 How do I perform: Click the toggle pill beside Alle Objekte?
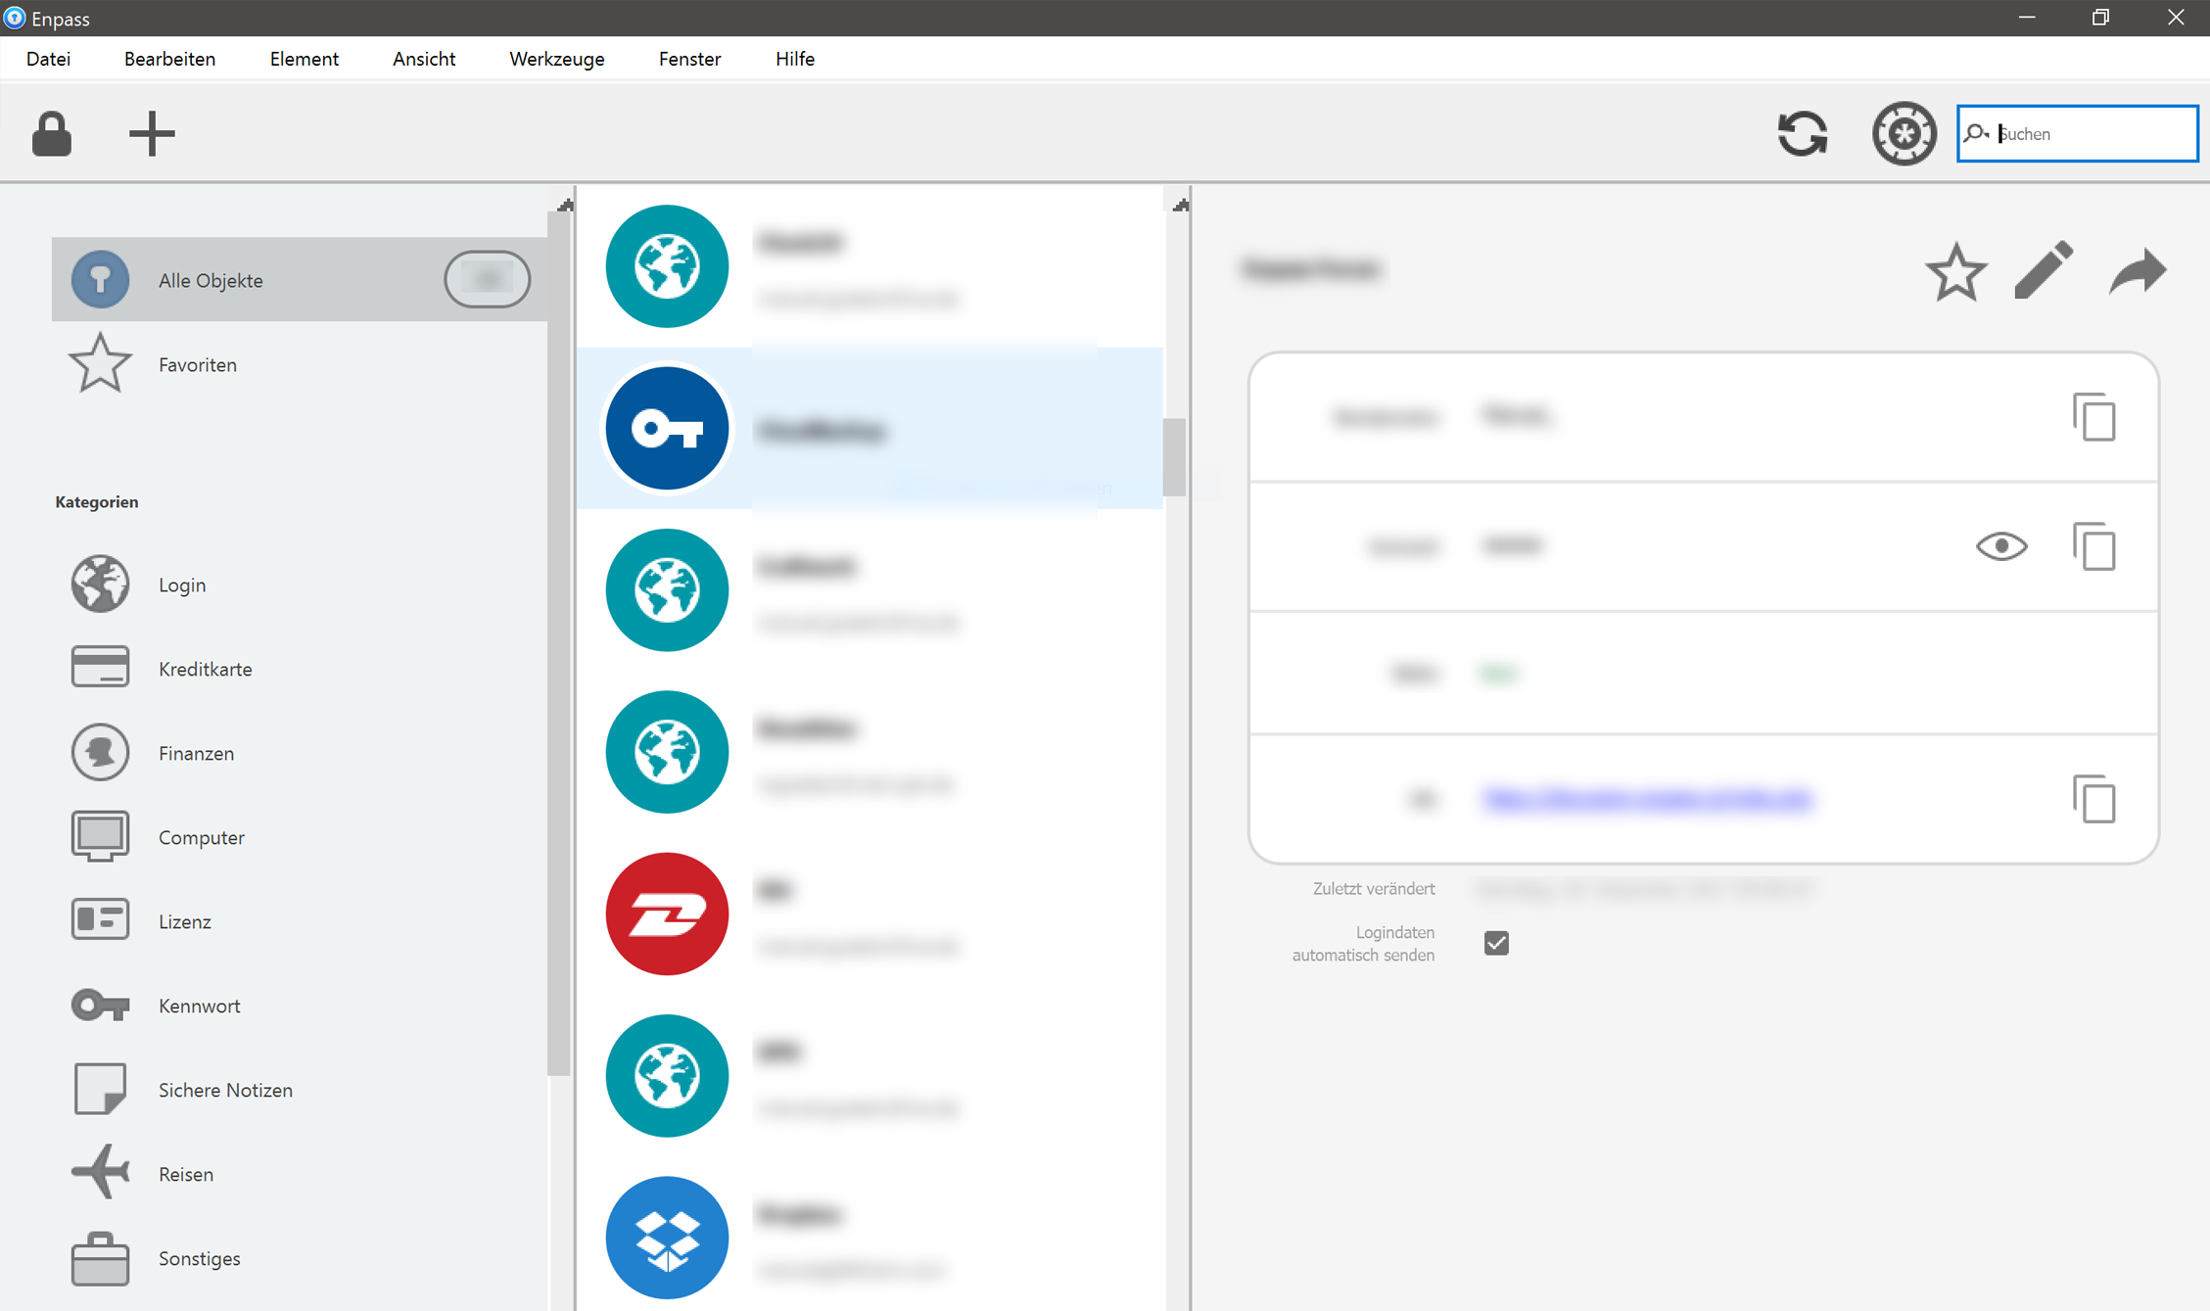click(x=487, y=279)
